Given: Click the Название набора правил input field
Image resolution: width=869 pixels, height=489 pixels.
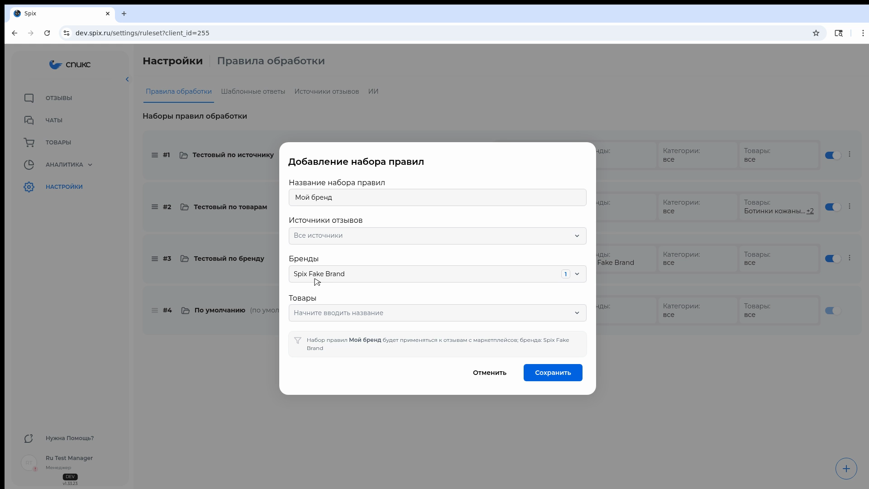Looking at the screenshot, I should click(x=437, y=197).
